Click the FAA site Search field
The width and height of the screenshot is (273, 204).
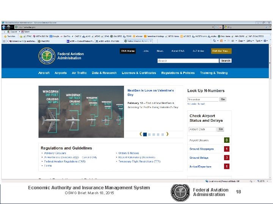click(x=188, y=61)
